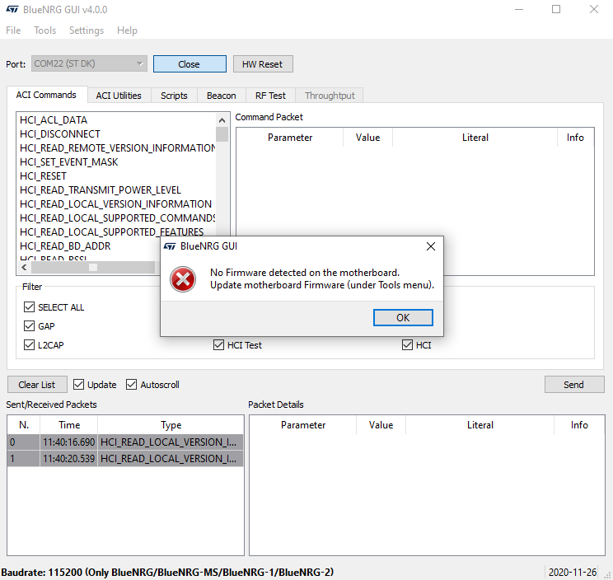Screen dimensions: 613x580
Task: Click the Type column header
Action: tap(171, 425)
